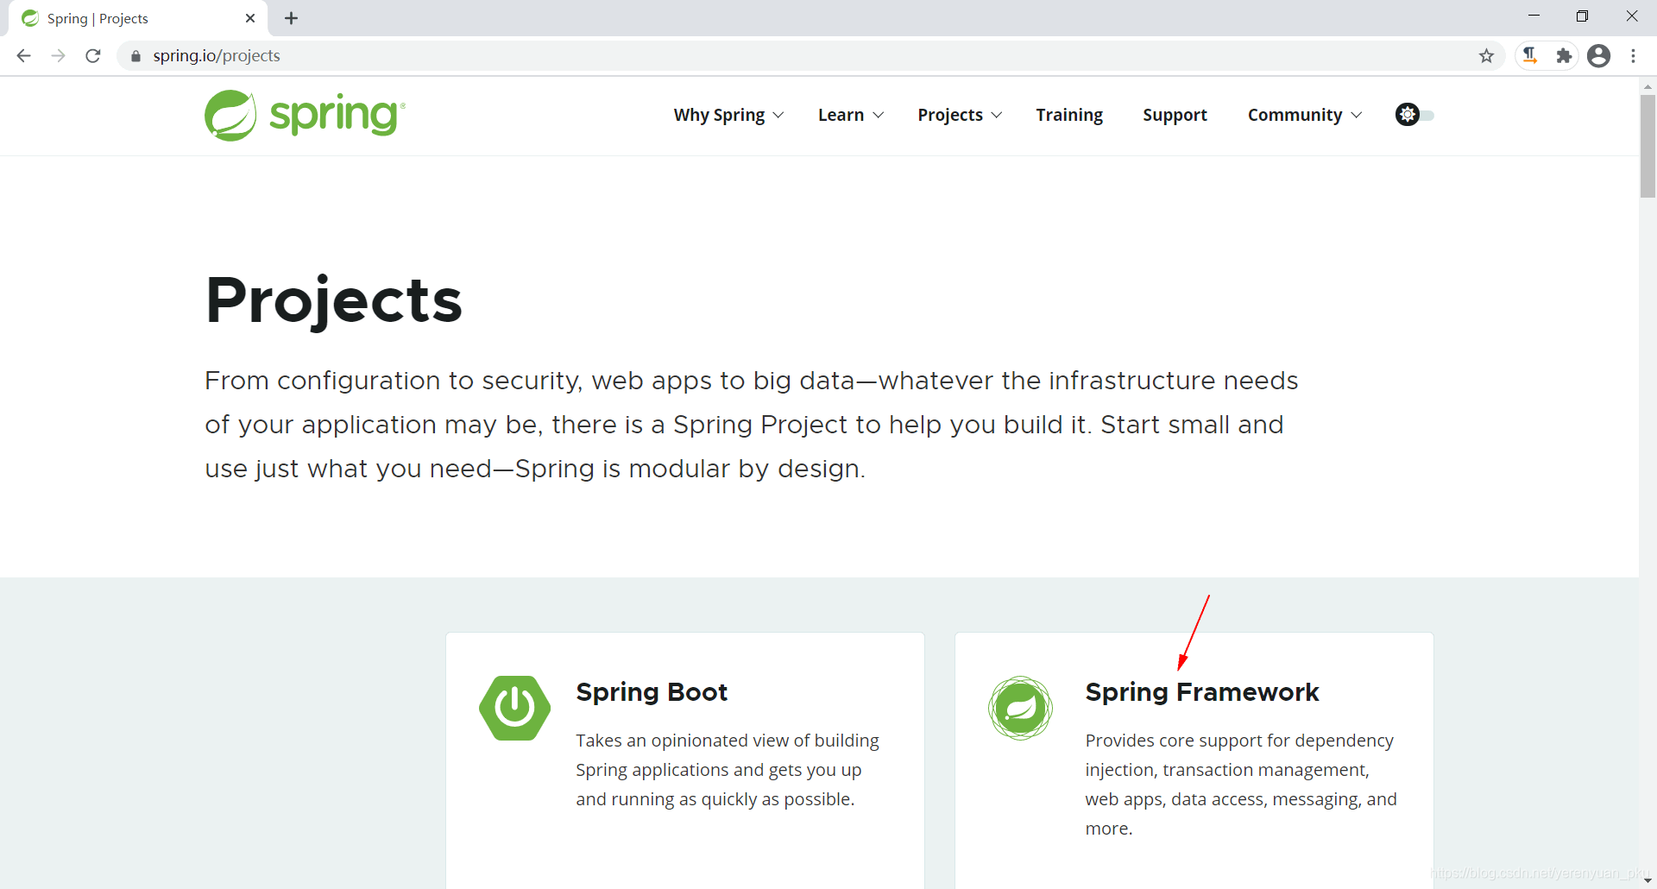Click the Spring Boot description text
This screenshot has width=1657, height=889.
coord(728,770)
